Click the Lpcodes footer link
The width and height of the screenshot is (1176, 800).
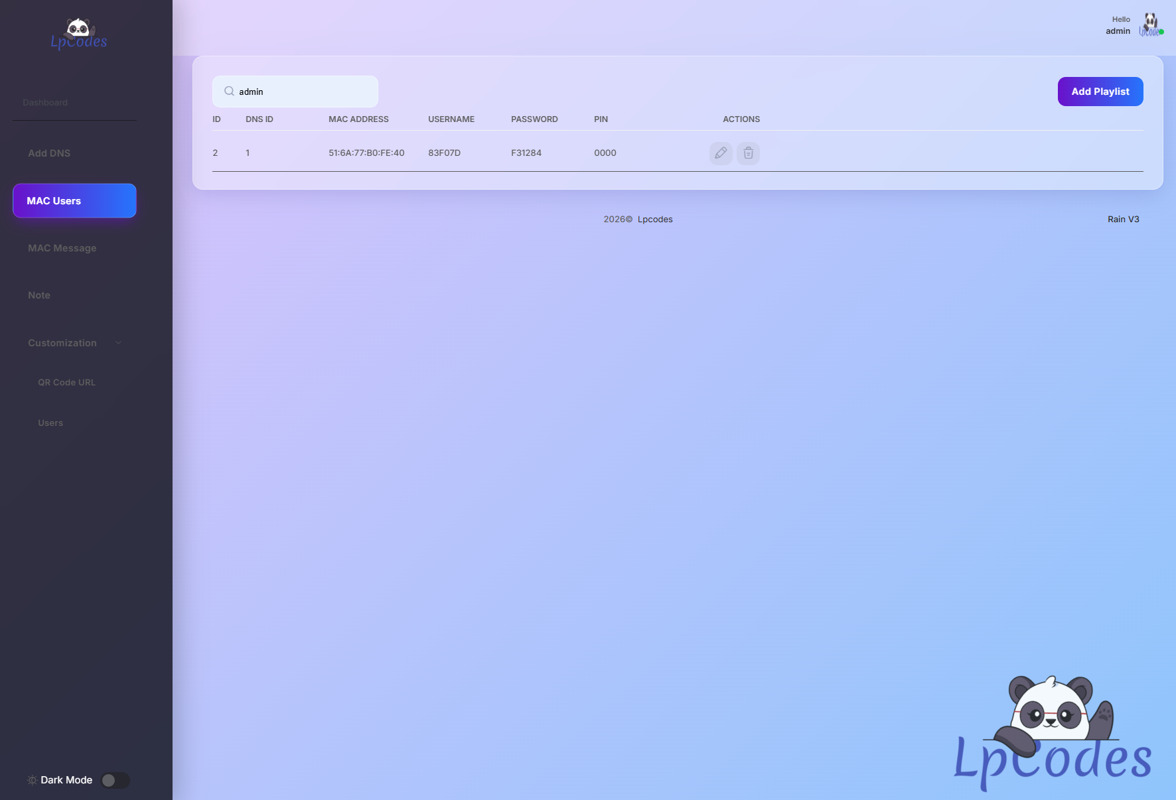click(655, 220)
